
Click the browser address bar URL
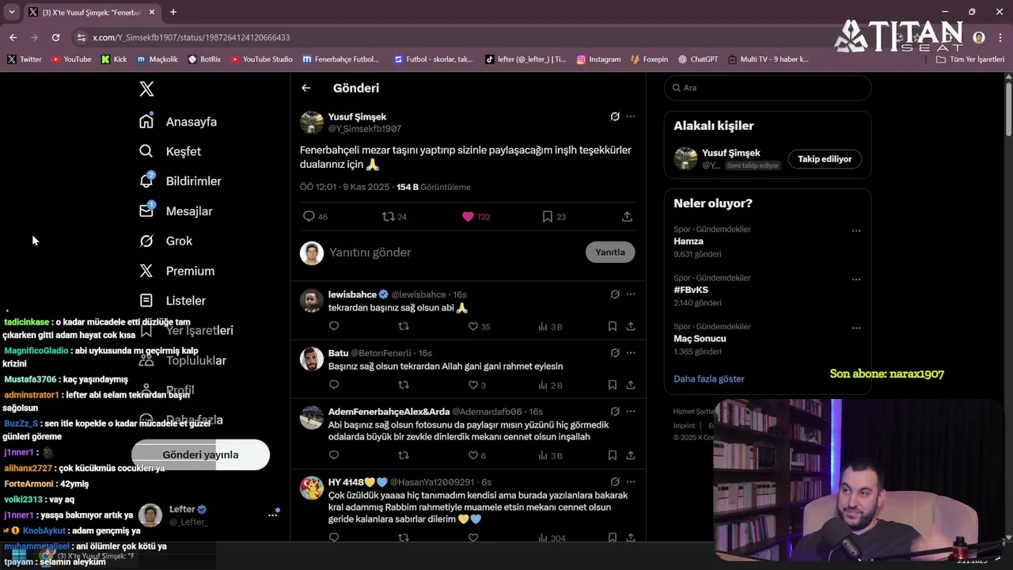tap(192, 37)
